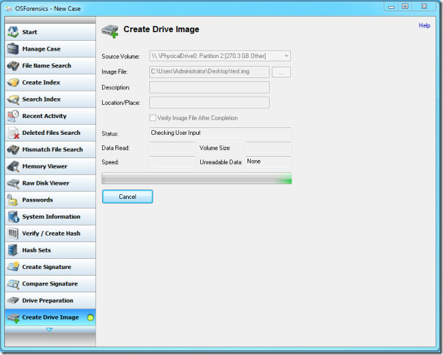Select Passwords label

point(37,200)
